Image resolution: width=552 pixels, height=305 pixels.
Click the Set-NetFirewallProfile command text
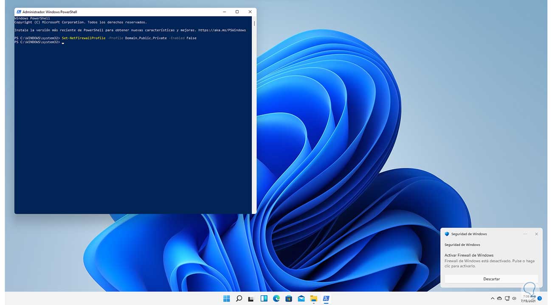tap(84, 38)
